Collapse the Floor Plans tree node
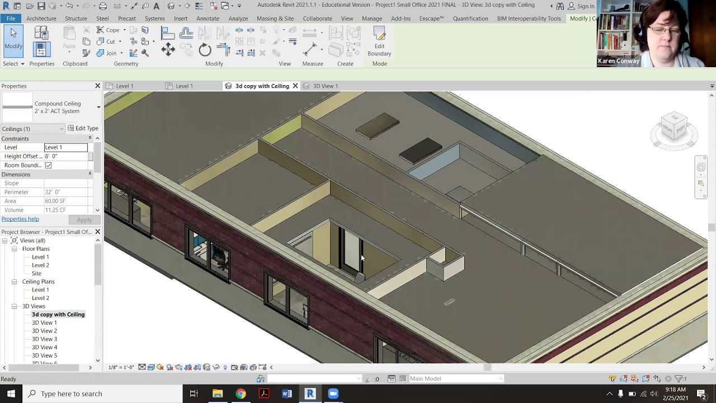The width and height of the screenshot is (716, 403). (14, 249)
